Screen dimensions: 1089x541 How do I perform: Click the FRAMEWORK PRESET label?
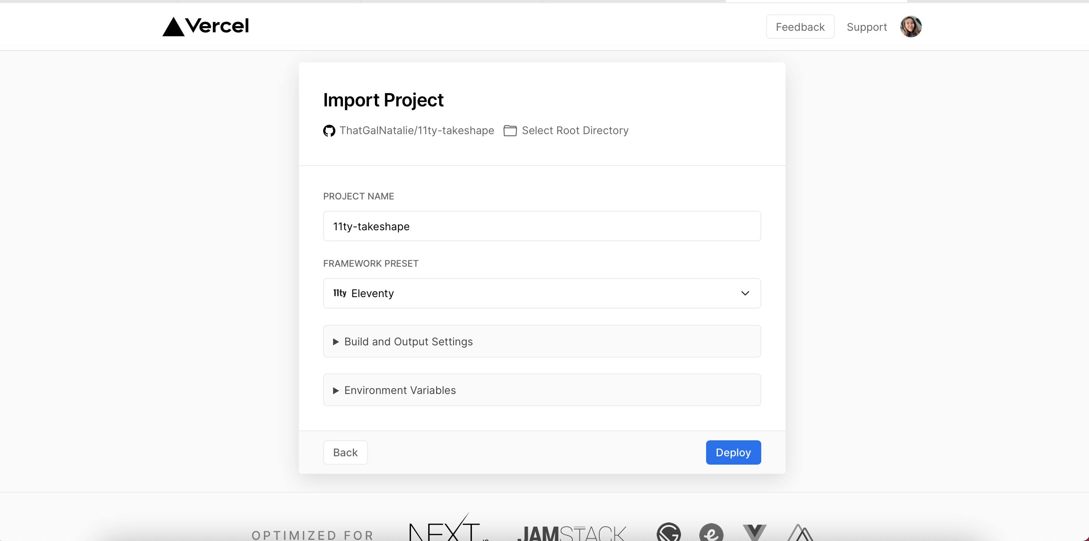click(x=371, y=264)
